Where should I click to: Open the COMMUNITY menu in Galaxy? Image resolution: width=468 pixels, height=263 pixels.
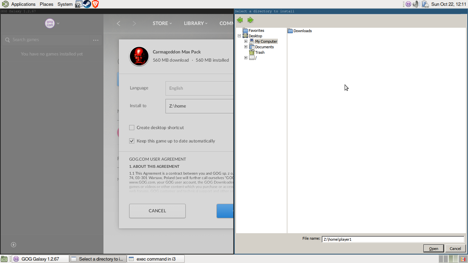[226, 23]
